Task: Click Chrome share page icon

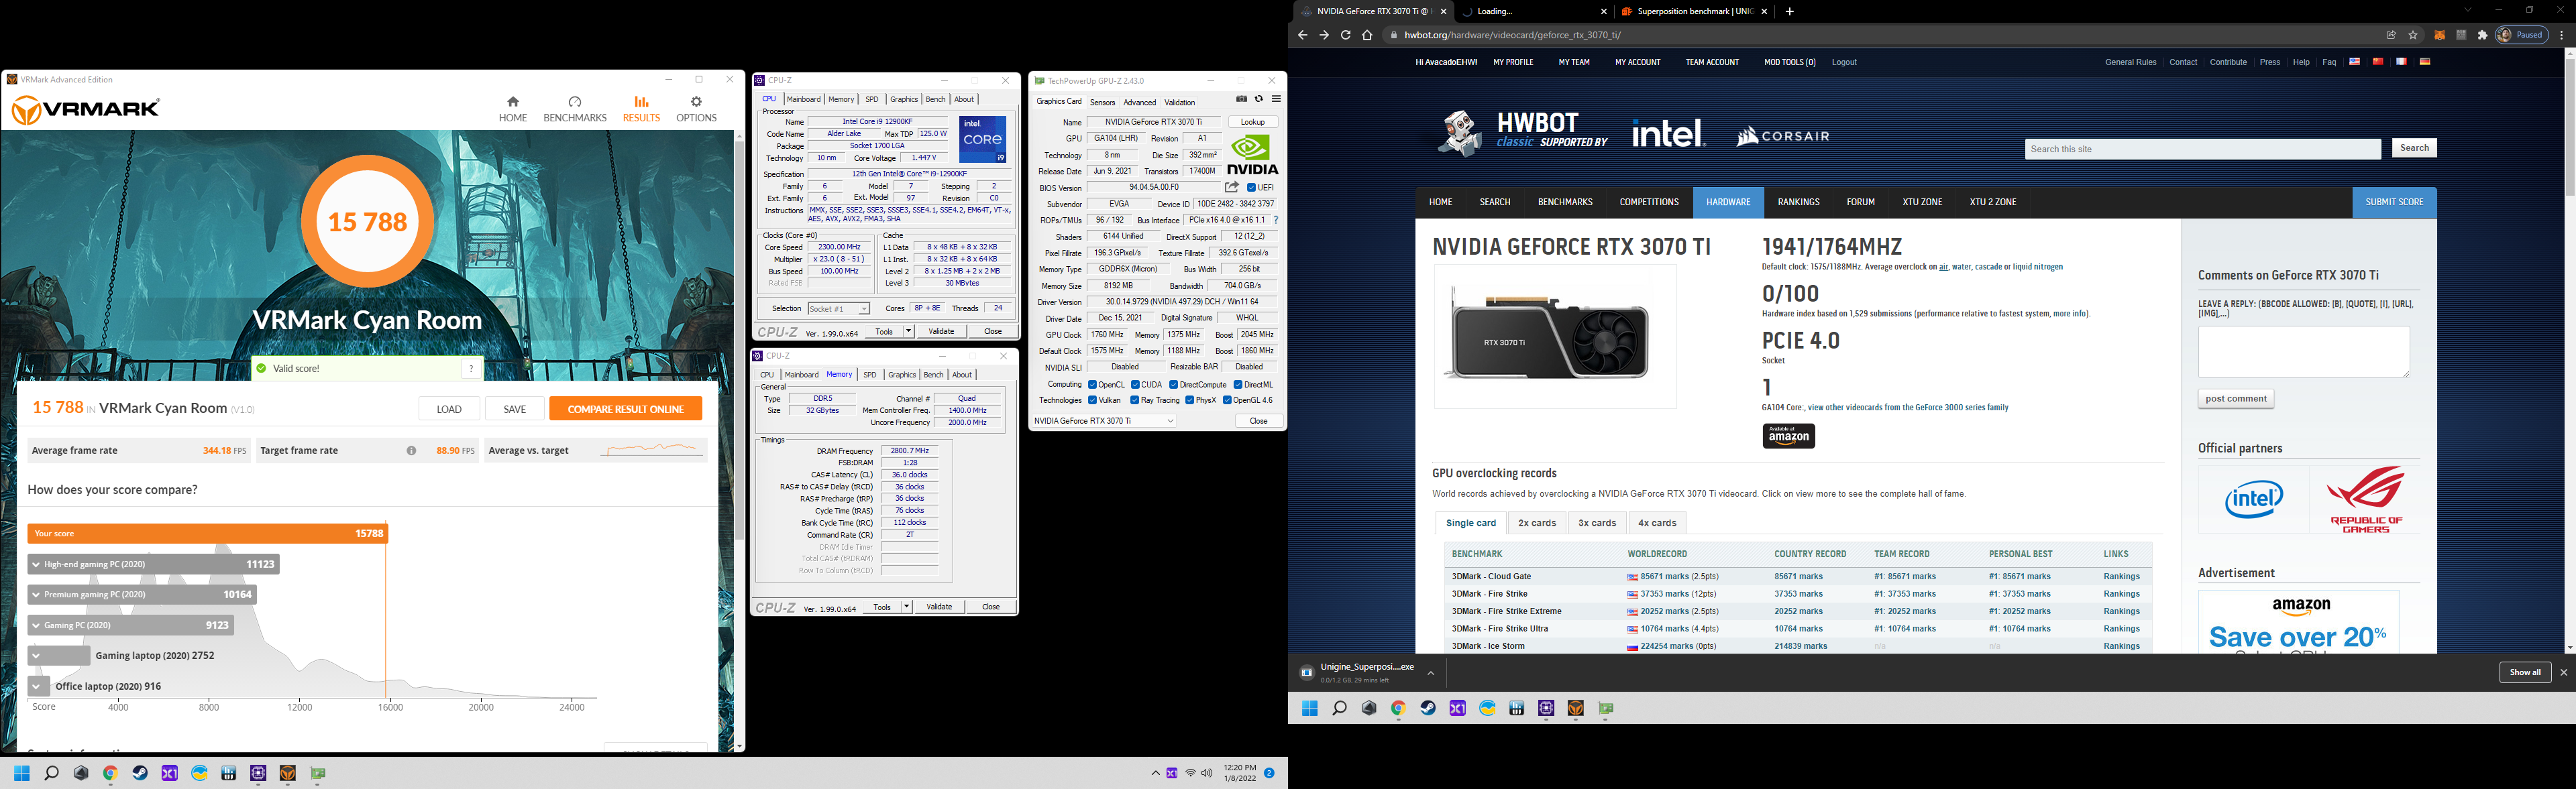Action: (2391, 35)
